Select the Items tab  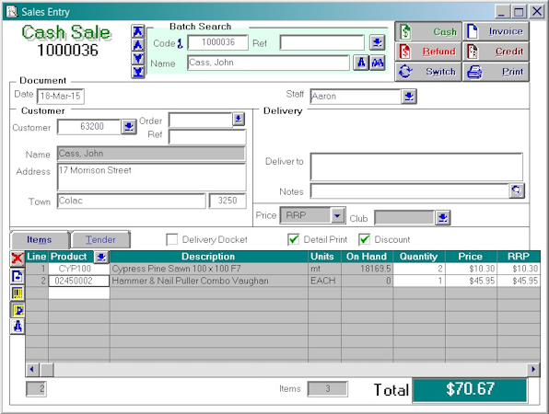40,240
